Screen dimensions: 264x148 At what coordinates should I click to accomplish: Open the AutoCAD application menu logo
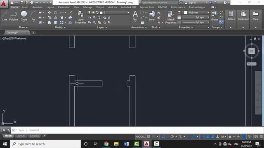coord(4,4)
